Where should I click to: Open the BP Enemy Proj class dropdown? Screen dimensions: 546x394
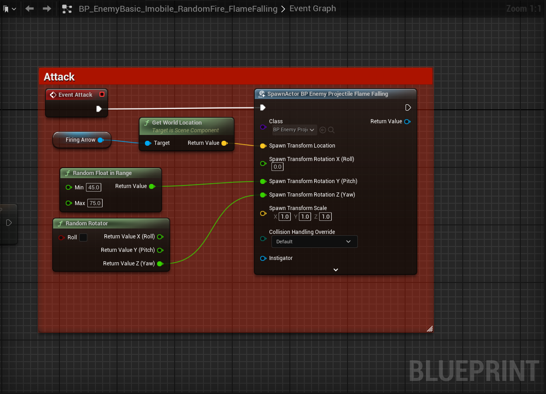click(x=294, y=130)
